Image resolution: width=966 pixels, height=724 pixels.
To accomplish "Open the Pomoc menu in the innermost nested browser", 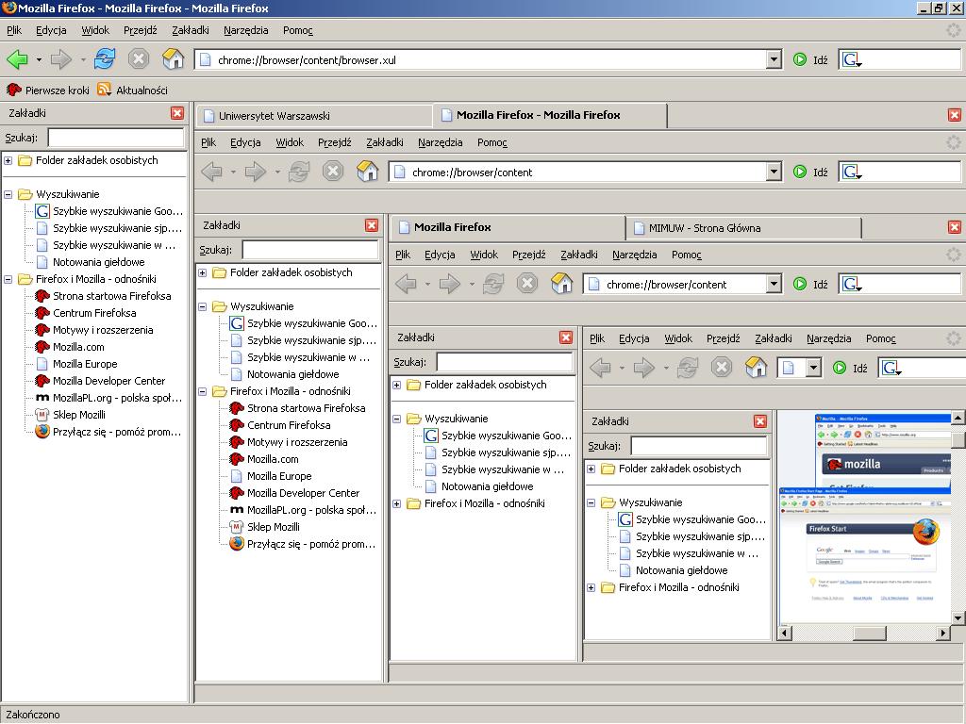I will point(880,338).
